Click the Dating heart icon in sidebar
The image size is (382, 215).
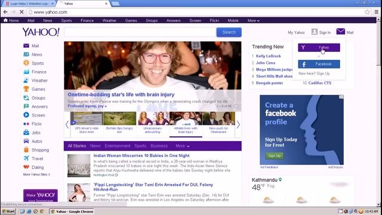[x=26, y=167]
